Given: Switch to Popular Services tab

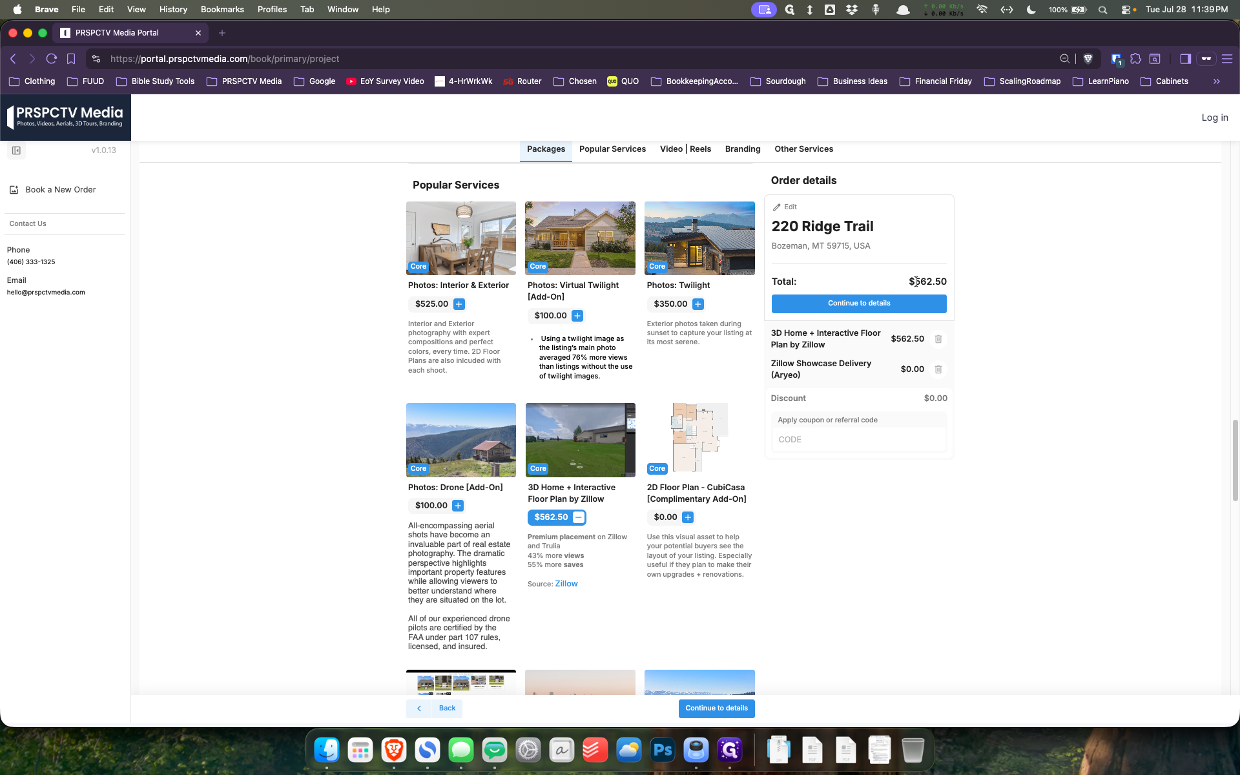Looking at the screenshot, I should [612, 149].
